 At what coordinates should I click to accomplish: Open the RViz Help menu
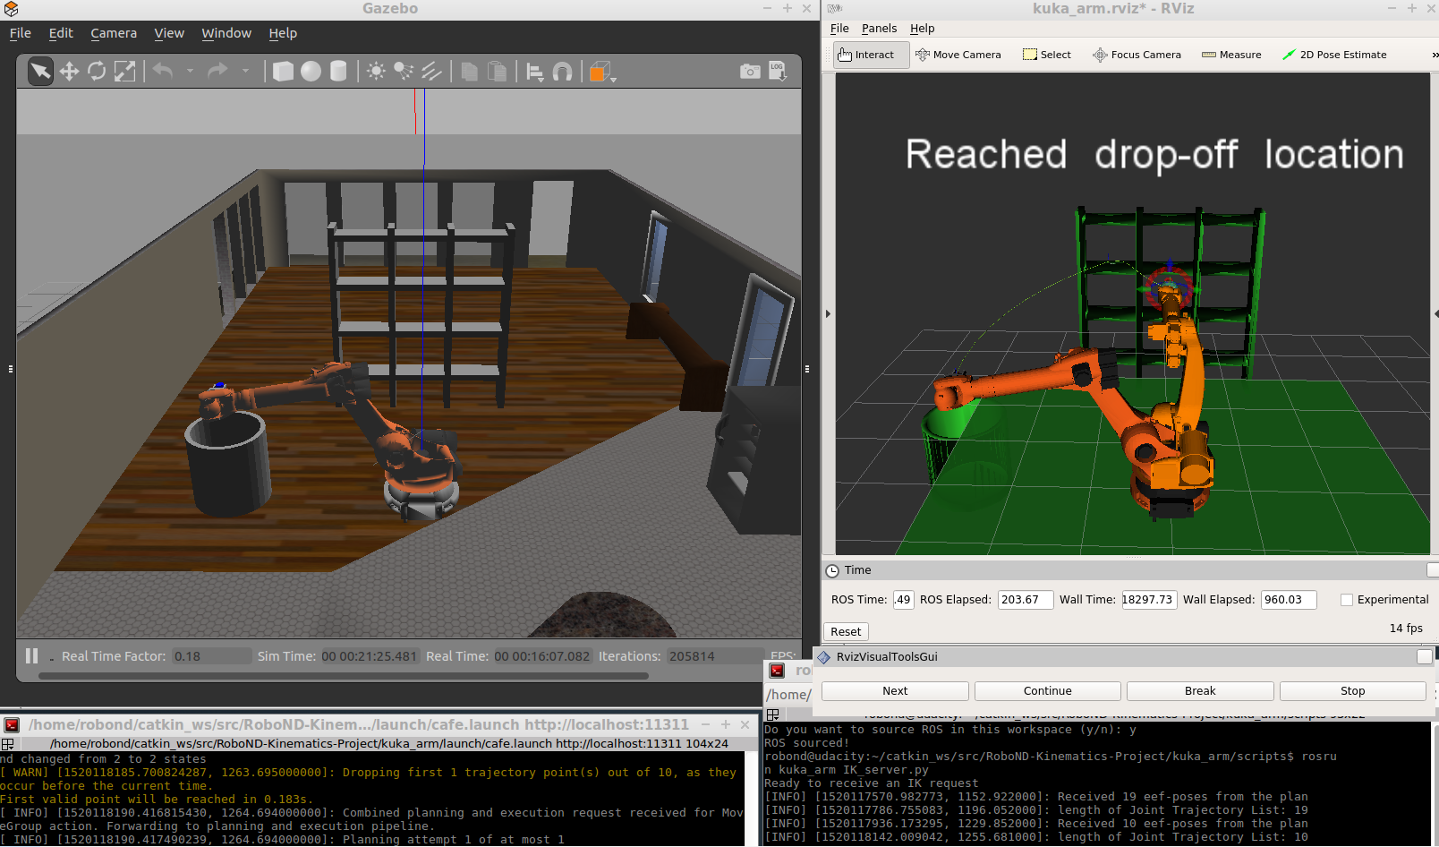922,29
